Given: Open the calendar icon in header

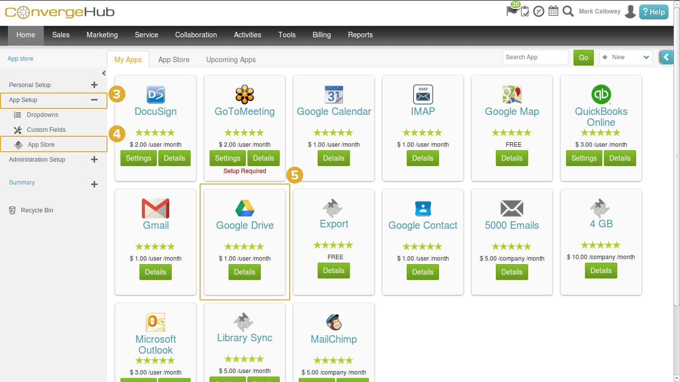Looking at the screenshot, I should tap(553, 11).
